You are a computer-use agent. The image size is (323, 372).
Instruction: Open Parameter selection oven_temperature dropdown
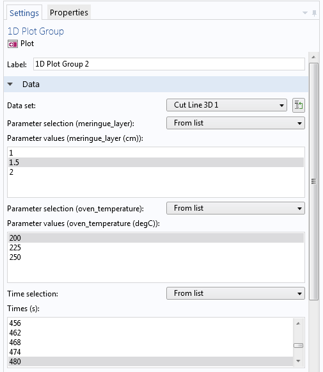[x=235, y=208]
